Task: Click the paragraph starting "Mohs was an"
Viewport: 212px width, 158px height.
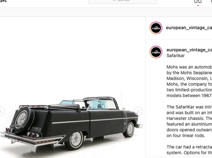Action: click(189, 81)
